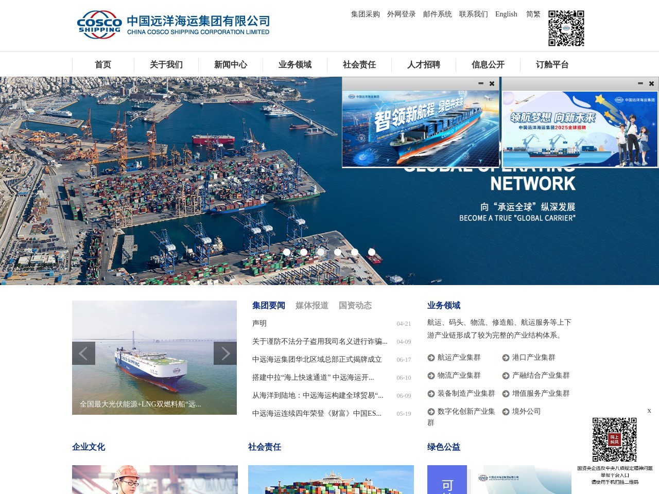The height and width of the screenshot is (494, 659).
Task: Open news item 关于谨防不法分子盗用我司名义进行诈骗
Action: [320, 342]
